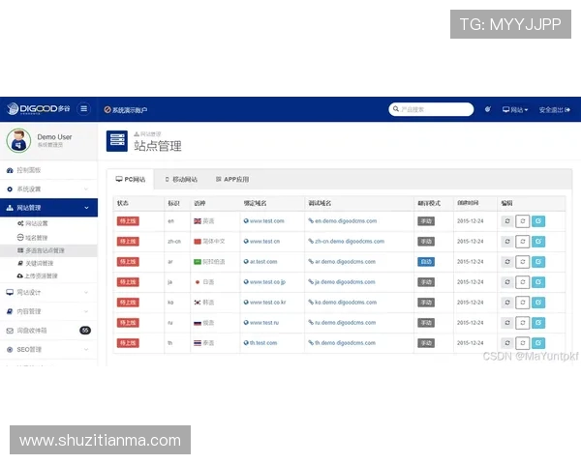Viewport: 581px width, 464px height.
Task: Click the DIGOOD logo in the header
Action: pyautogui.click(x=37, y=109)
